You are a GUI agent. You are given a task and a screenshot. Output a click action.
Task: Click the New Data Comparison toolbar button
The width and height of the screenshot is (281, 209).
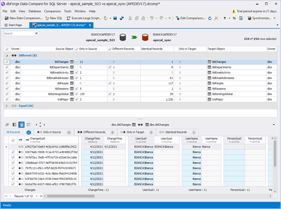click(23, 18)
